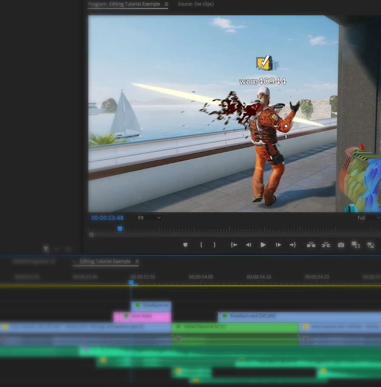Screen dimensions: 381x387
Task: Click the timeline playhead handle
Action: tap(131, 282)
